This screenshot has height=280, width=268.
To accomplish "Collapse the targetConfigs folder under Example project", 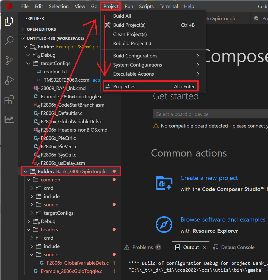I will (29, 64).
